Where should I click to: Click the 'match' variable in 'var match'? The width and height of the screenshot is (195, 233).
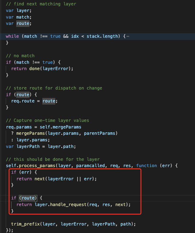(23, 17)
